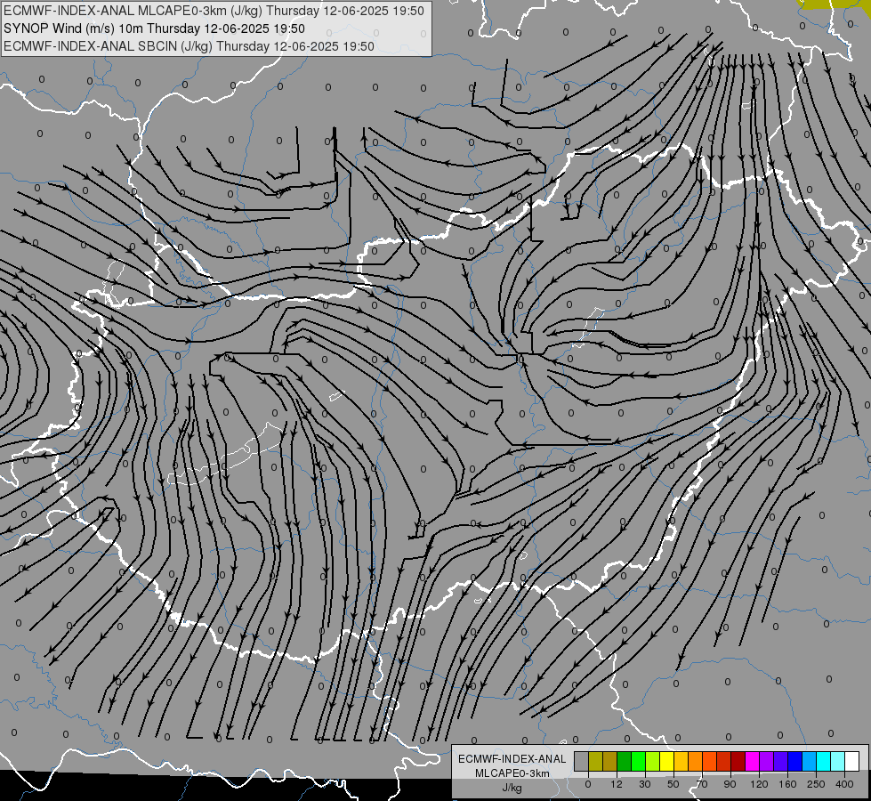Select the white legend swatch past 400

pos(852,761)
